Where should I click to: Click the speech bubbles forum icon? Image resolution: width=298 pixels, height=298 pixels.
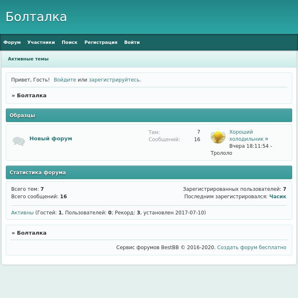click(x=19, y=141)
